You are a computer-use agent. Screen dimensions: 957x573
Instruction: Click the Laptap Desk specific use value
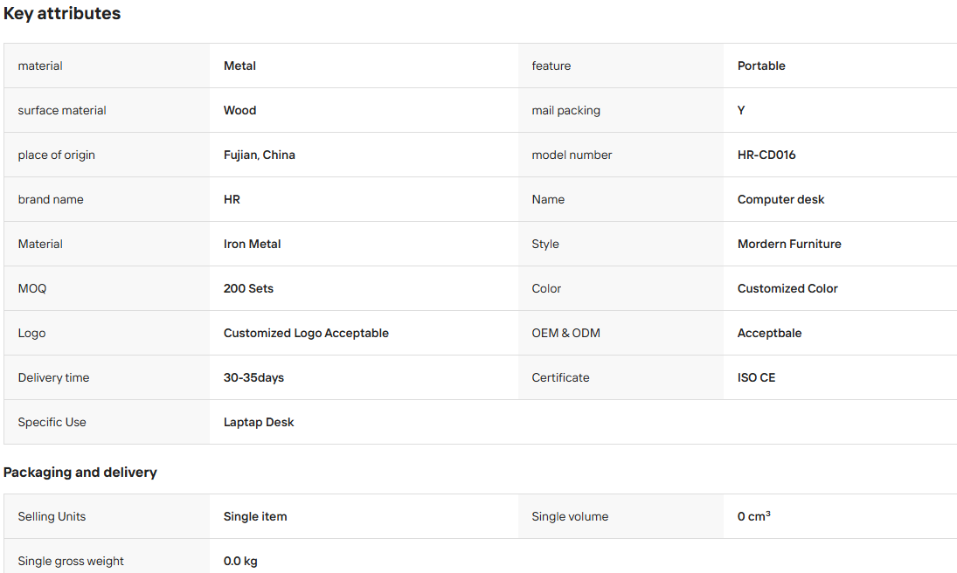tap(259, 422)
